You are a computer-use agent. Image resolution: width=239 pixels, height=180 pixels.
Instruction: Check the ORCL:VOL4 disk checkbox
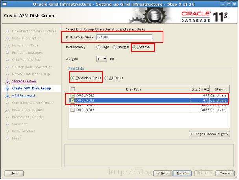tap(73, 110)
